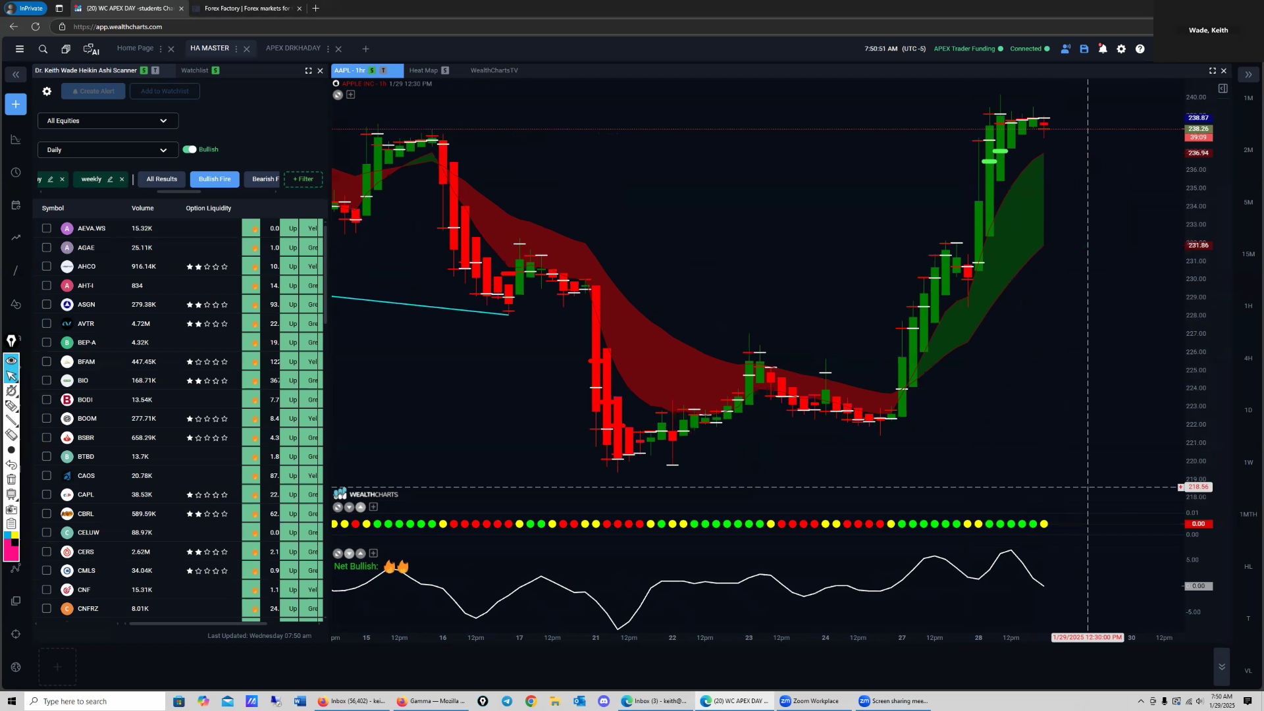Open the symbol search magnifier
1264x711 pixels.
pos(43,49)
